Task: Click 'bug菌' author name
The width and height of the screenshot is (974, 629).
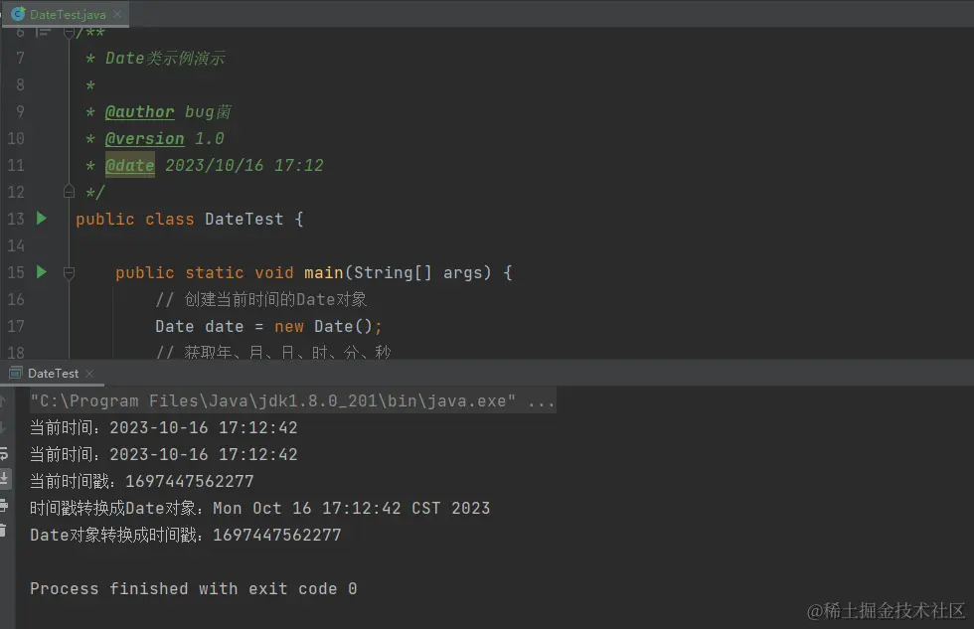Action: [208, 111]
